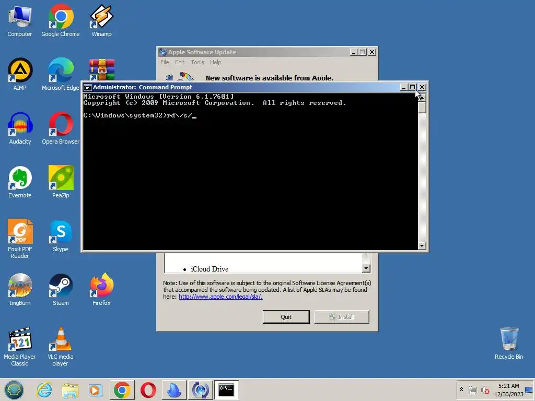The width and height of the screenshot is (535, 401).
Task: Maximize the Command Prompt window
Action: [x=413, y=87]
